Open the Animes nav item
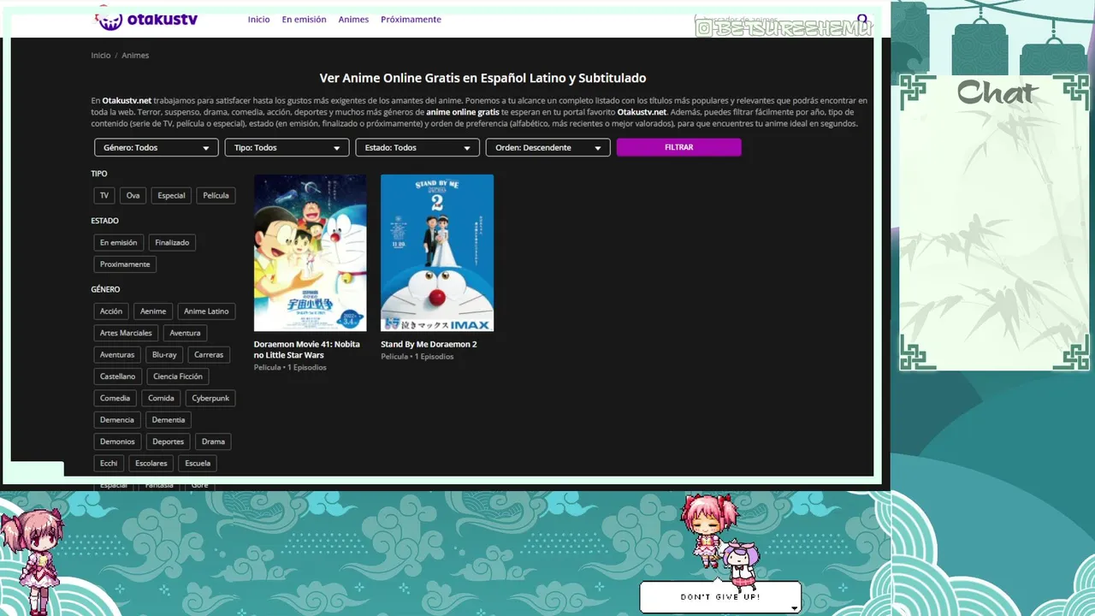1095x616 pixels. click(x=353, y=20)
